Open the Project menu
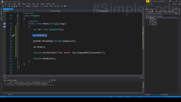Screen dimensions: 181x102 tap(14, 4)
